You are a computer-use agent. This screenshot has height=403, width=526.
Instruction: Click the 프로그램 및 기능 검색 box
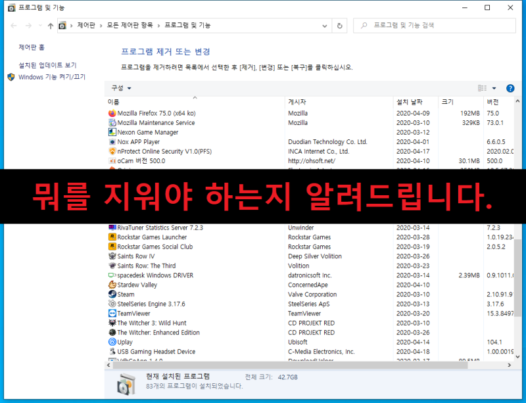pos(435,26)
